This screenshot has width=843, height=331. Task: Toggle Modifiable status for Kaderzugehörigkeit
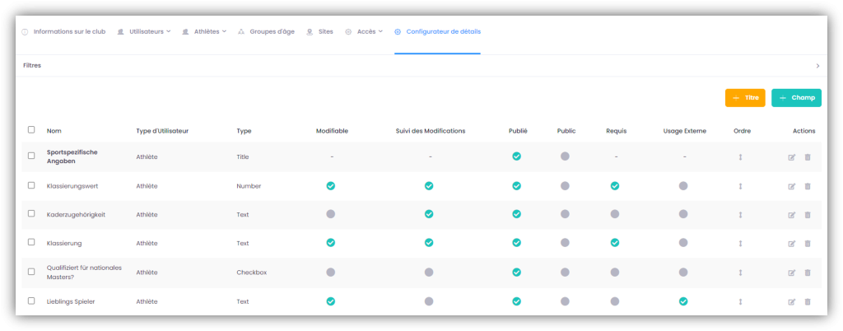click(x=330, y=214)
